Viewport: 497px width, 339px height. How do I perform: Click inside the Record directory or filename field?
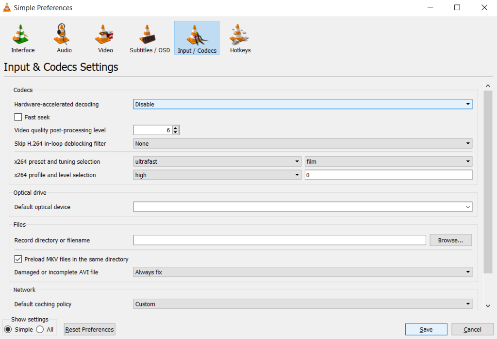[279, 240]
